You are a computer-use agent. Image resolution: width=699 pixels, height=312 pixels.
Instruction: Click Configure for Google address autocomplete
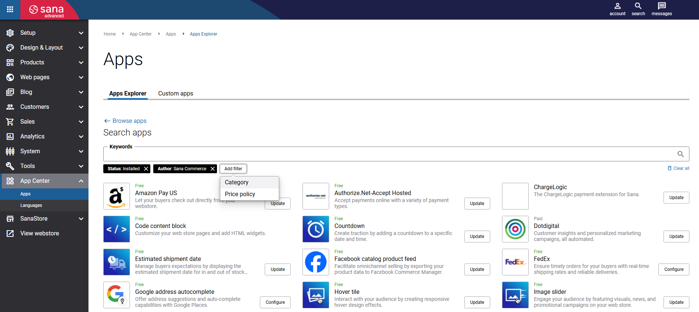click(275, 302)
